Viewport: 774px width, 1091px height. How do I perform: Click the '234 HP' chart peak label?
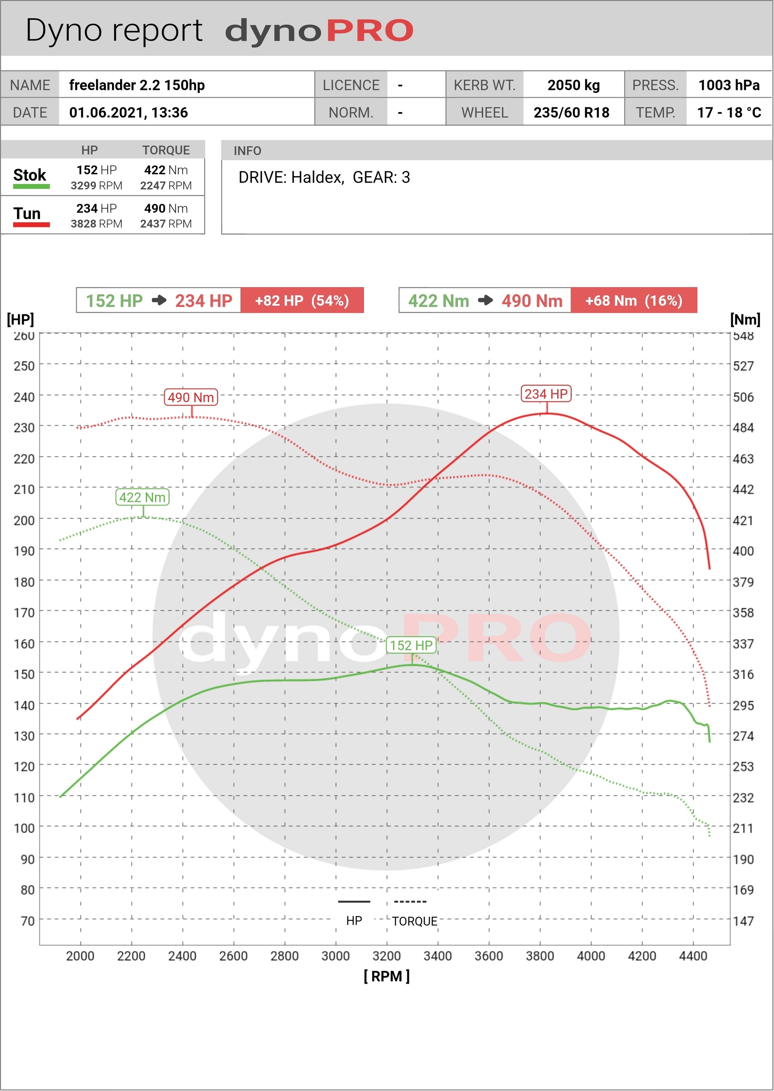click(546, 394)
